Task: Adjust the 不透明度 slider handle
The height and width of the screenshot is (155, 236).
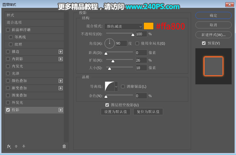Action: click(133, 35)
